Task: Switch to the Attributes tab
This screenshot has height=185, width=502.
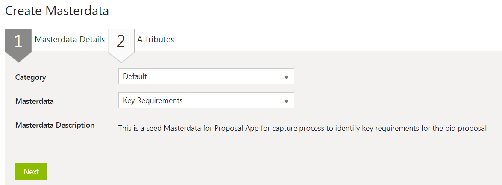Action: pos(156,40)
